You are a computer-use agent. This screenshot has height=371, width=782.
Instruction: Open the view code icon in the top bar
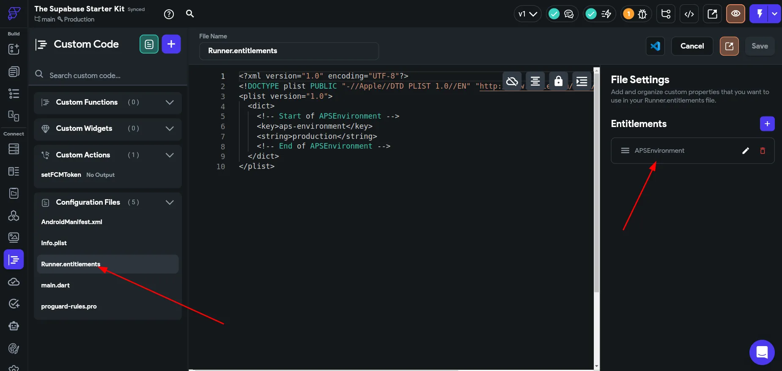[689, 14]
